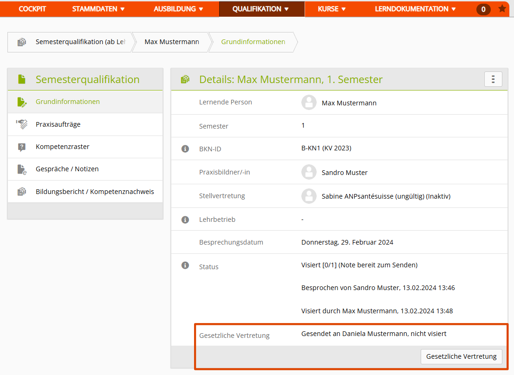Select Praxisaufträge in the sidebar
The image size is (514, 375).
coord(58,124)
